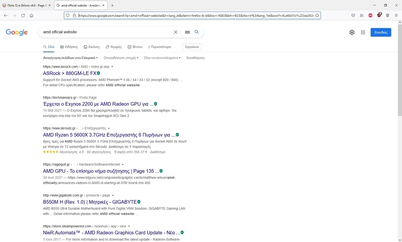Viewport: 402px width, 242px height.
Task: Bookmark this page with the star icon
Action: 317,16
